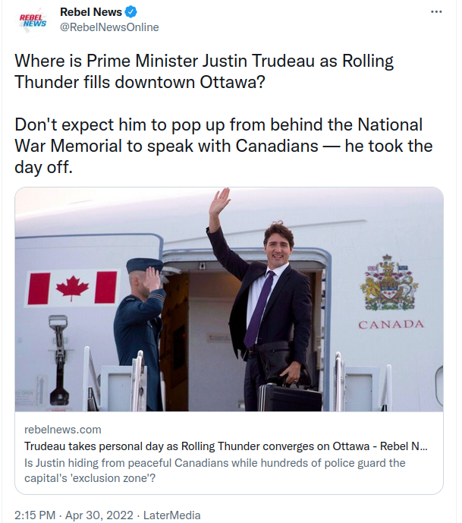This screenshot has width=462, height=523.
Task: Click the saluting officer in the photo
Action: coord(140,326)
